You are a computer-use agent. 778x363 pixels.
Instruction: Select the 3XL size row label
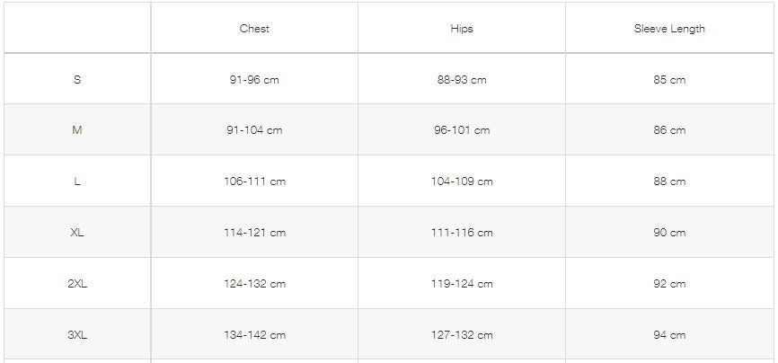point(77,335)
